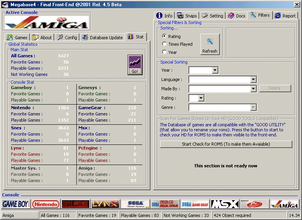This screenshot has height=220, width=302.
Task: Expand the Rating dropdown
Action: point(201,98)
